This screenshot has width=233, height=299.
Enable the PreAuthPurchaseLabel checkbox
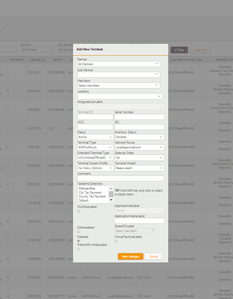79,249
